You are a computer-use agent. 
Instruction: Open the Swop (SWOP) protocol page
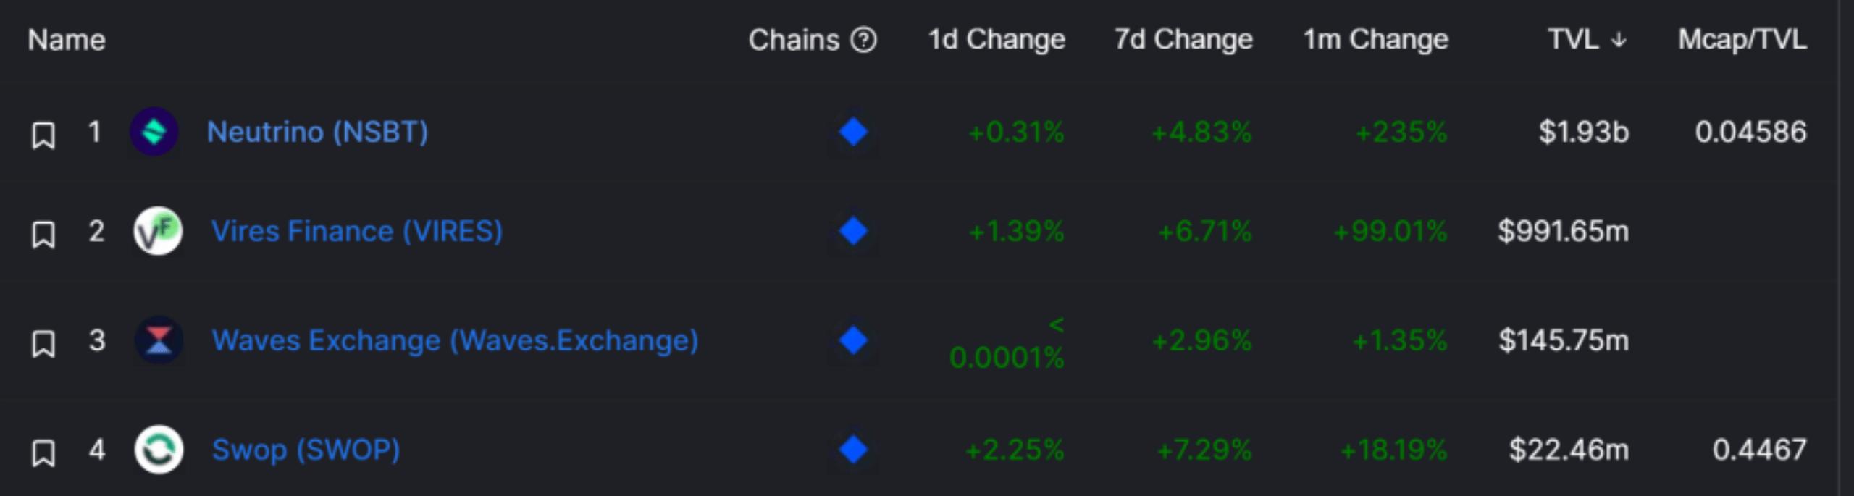[x=306, y=449]
